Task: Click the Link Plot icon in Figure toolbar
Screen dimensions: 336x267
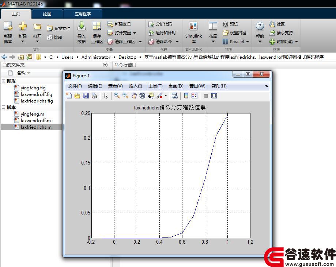Action: (175, 96)
